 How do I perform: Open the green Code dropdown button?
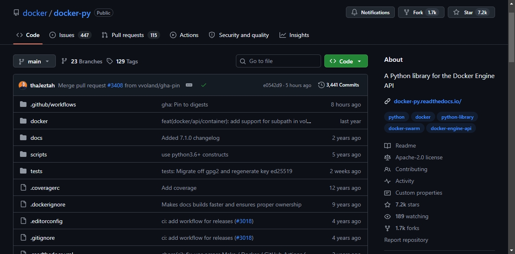pyautogui.click(x=346, y=61)
